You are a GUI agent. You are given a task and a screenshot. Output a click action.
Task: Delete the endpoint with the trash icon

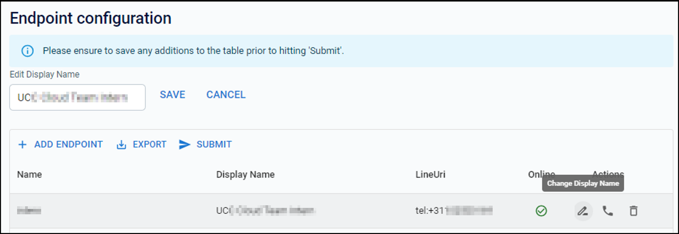pyautogui.click(x=634, y=211)
